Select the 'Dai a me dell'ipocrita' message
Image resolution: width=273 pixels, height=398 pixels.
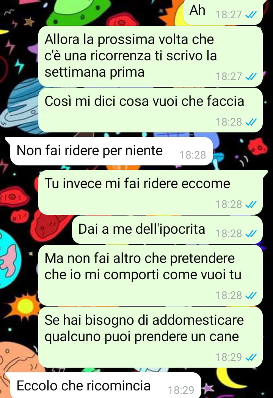tap(167, 230)
